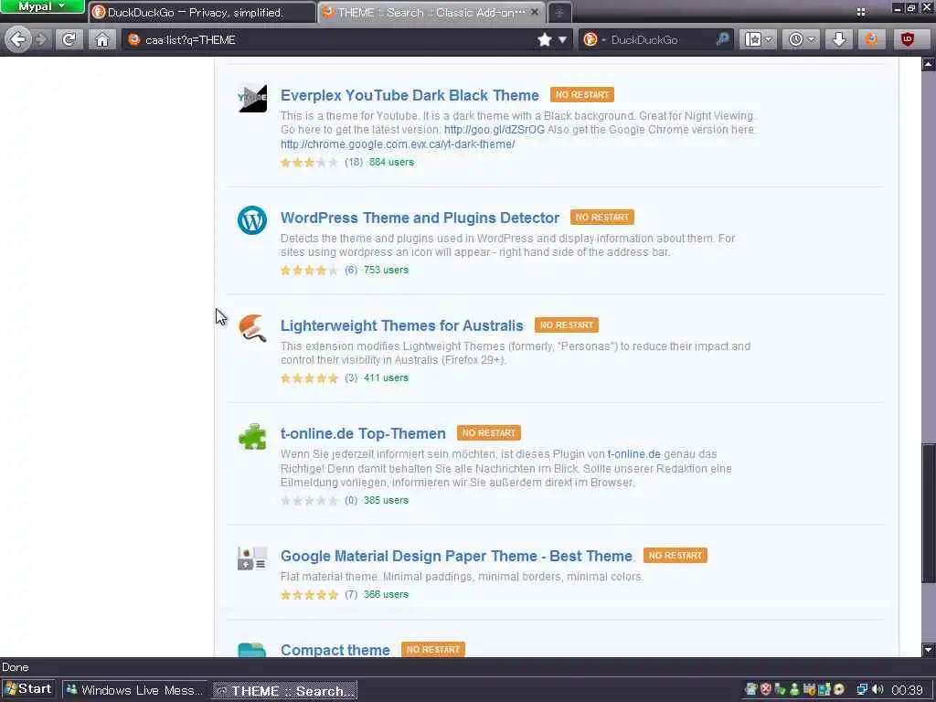Open t-online.de Top-Themen add-on
The image size is (936, 702).
coord(363,434)
